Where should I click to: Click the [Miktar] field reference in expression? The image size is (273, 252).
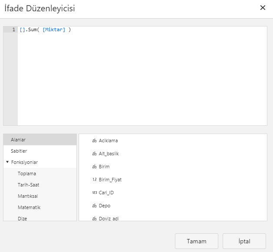pos(54,29)
